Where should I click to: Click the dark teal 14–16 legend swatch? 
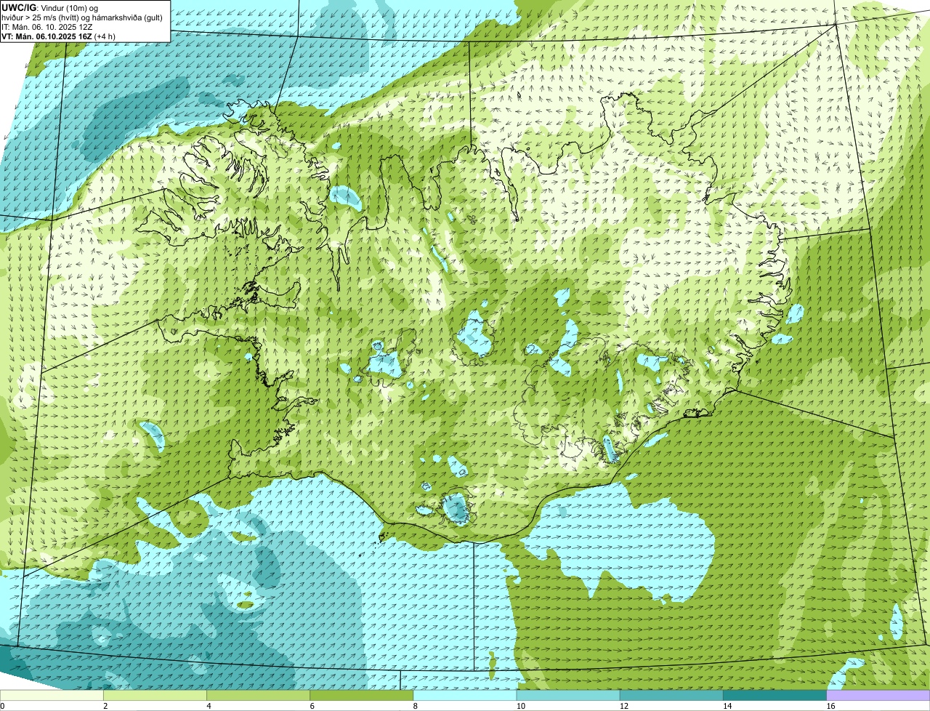pos(775,696)
